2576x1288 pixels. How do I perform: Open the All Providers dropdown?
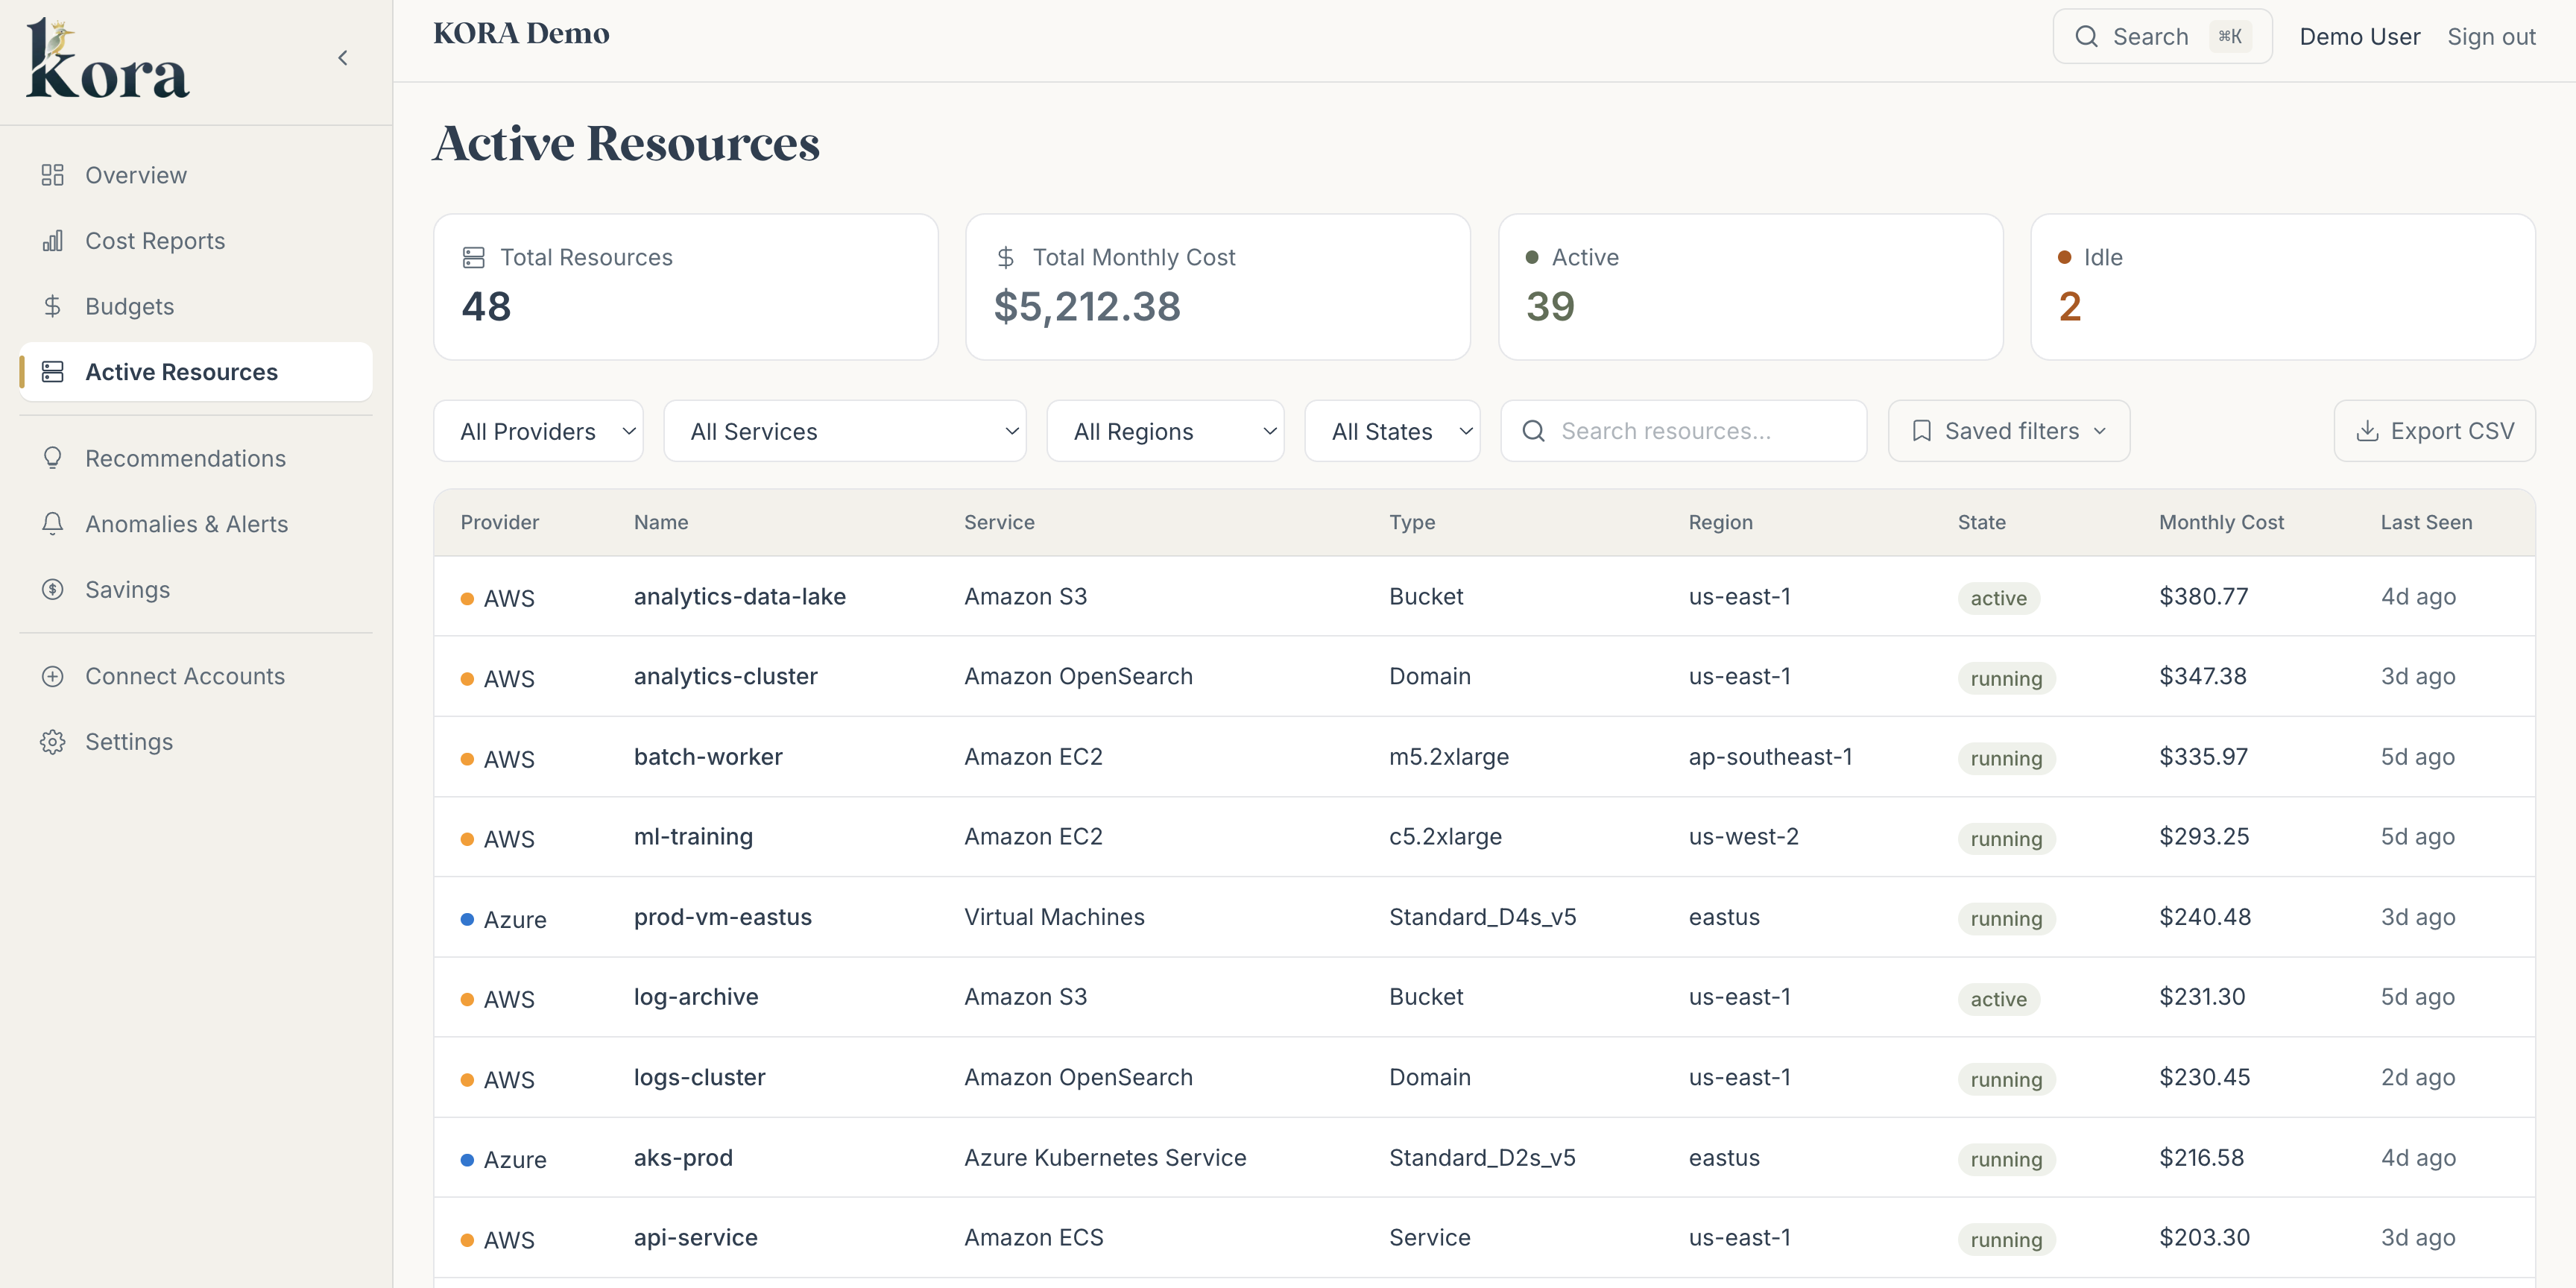pos(538,431)
